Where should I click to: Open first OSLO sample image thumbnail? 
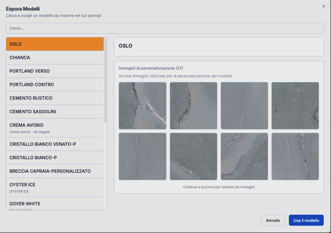(143, 106)
